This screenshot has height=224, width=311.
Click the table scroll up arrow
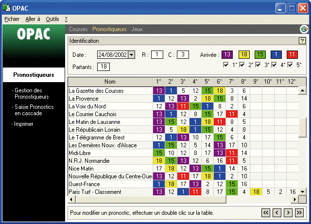302,91
